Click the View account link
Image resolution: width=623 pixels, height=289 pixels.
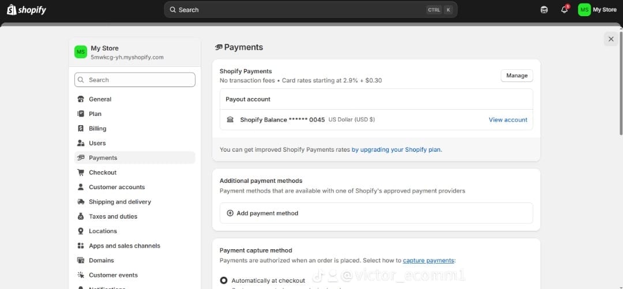tap(508, 119)
